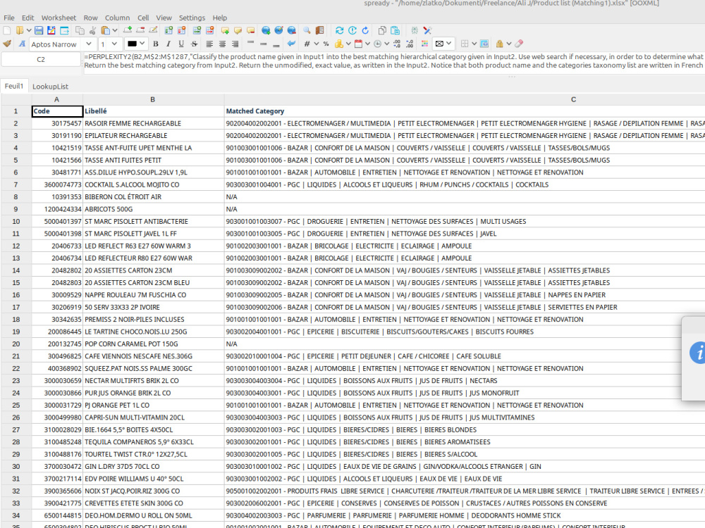Screen dimensions: 705x528
Task: Click the Insert column icon
Action: [x=168, y=30]
